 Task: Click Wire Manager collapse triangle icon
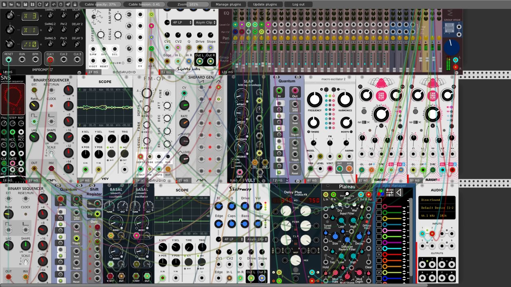point(399,193)
